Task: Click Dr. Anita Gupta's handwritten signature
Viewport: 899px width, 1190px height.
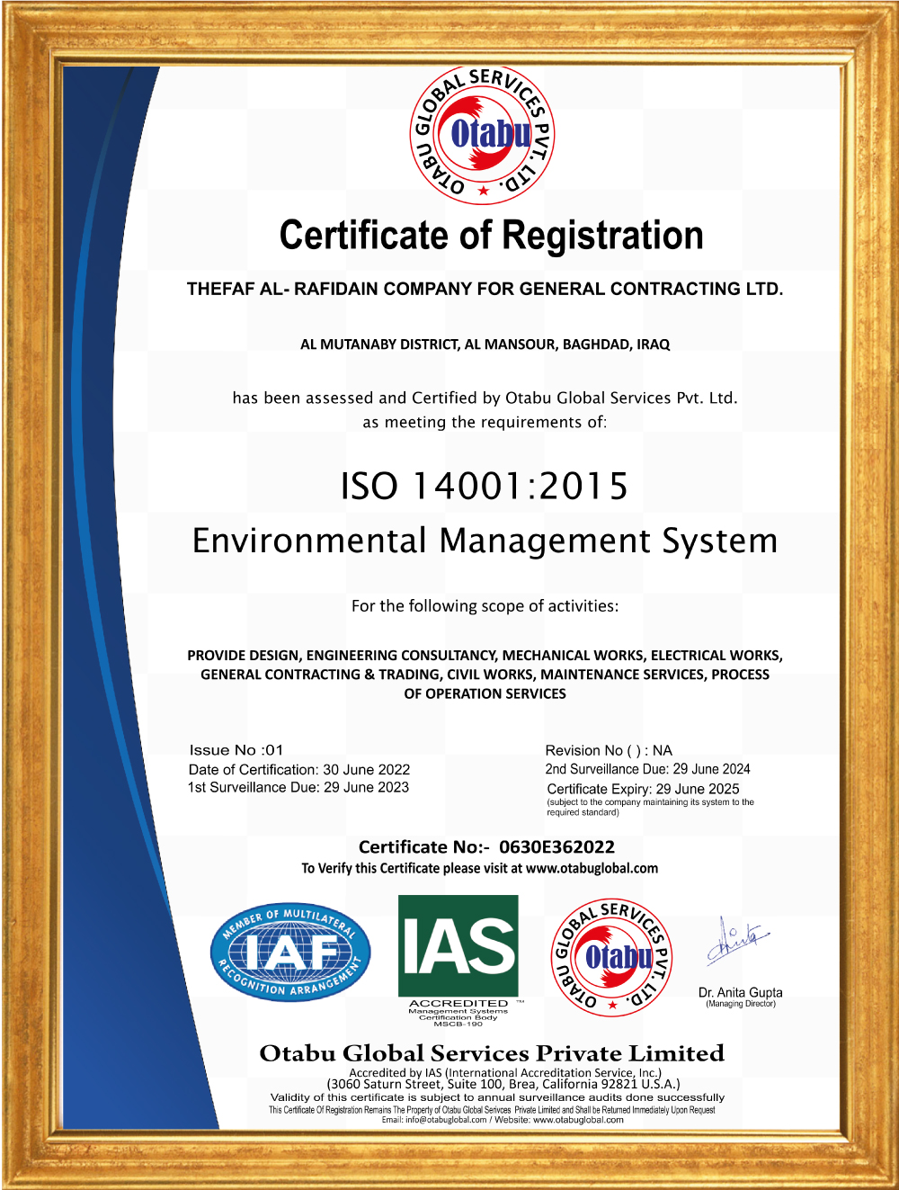Action: click(x=737, y=942)
